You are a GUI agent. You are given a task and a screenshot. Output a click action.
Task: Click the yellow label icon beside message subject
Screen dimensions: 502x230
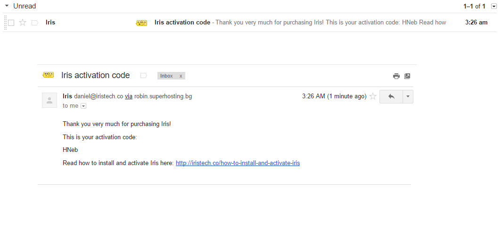point(48,75)
